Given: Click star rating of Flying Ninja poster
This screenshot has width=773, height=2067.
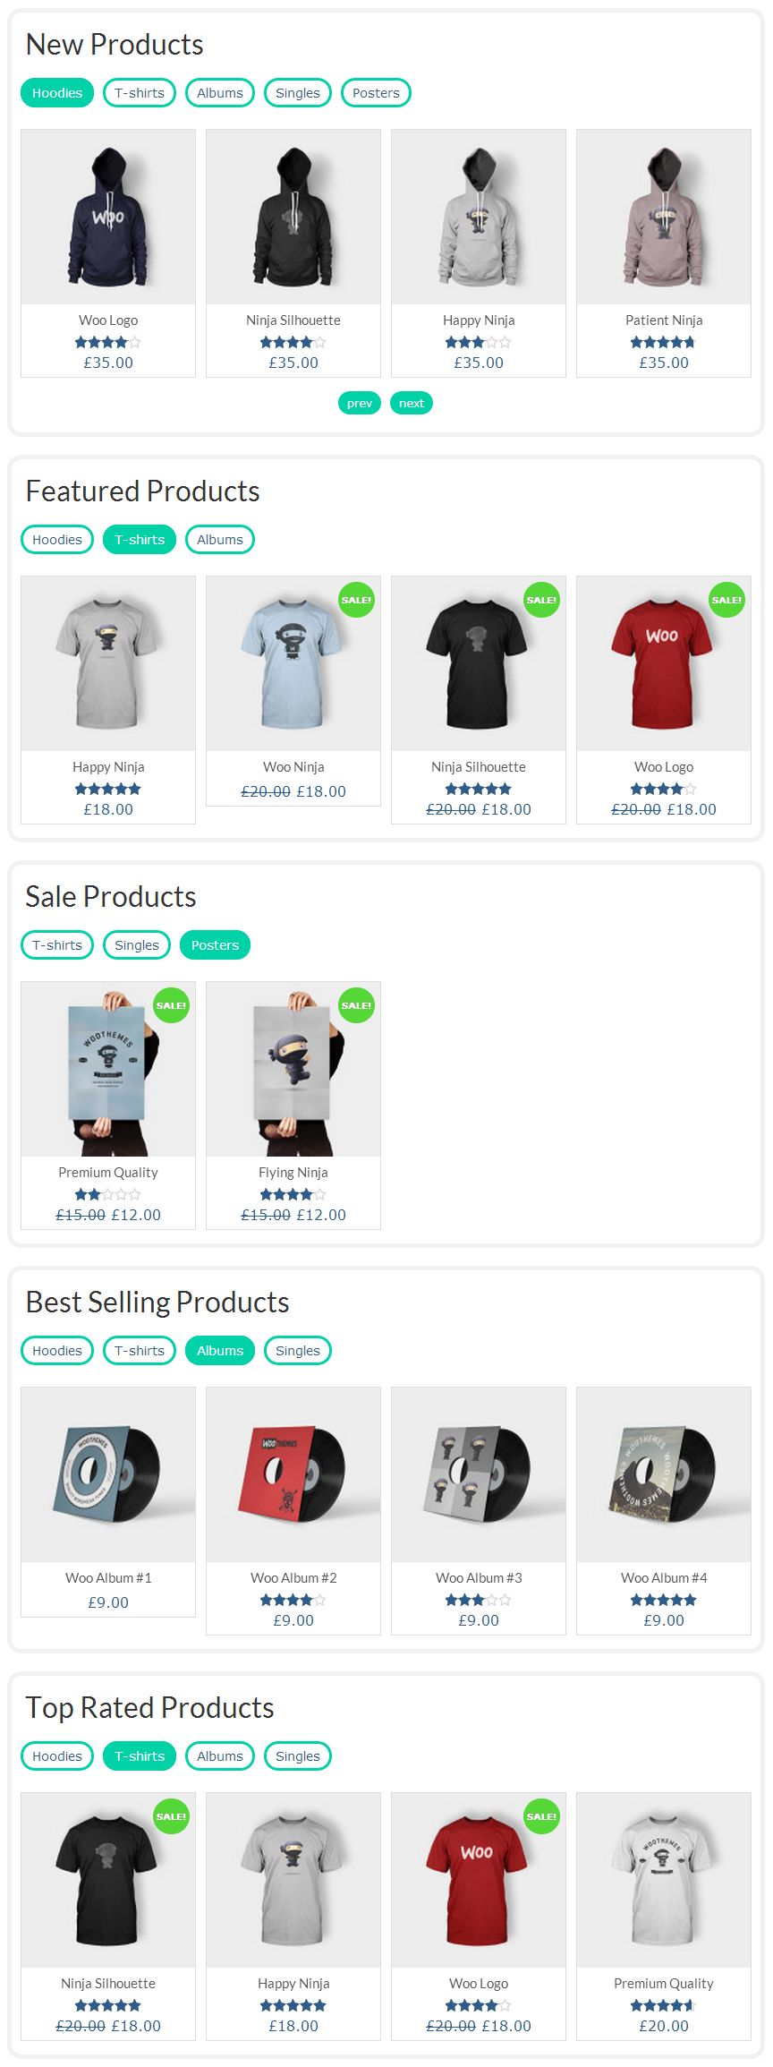Looking at the screenshot, I should pyautogui.click(x=293, y=1194).
